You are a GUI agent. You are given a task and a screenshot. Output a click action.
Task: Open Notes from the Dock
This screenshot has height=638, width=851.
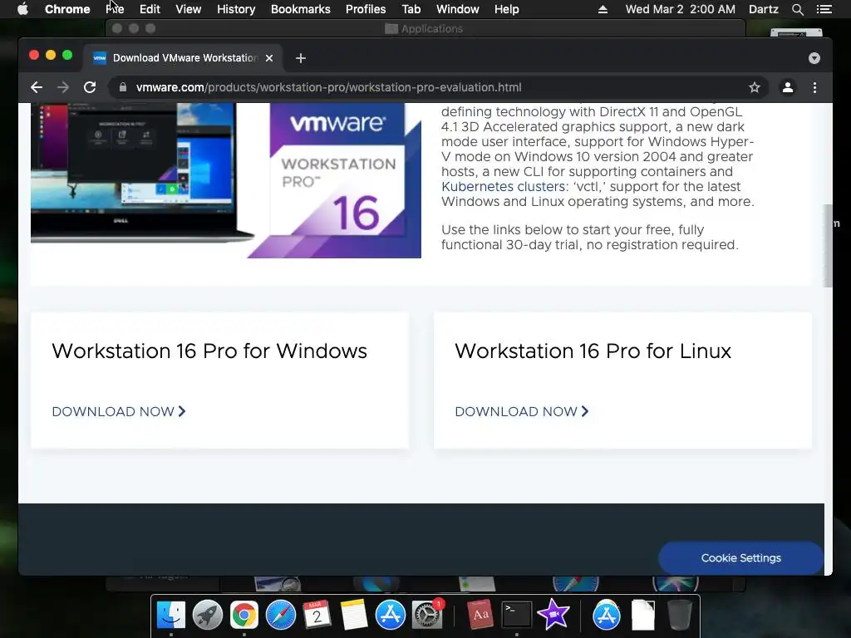(353, 615)
